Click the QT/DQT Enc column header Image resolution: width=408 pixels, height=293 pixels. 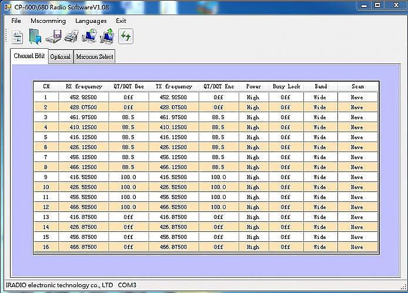coord(219,86)
